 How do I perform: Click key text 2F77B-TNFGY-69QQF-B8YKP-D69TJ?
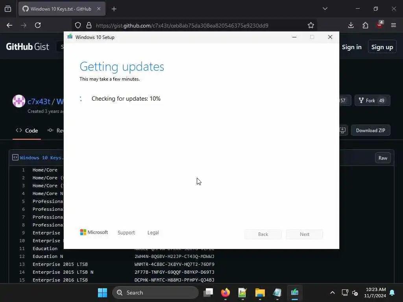coord(174,272)
